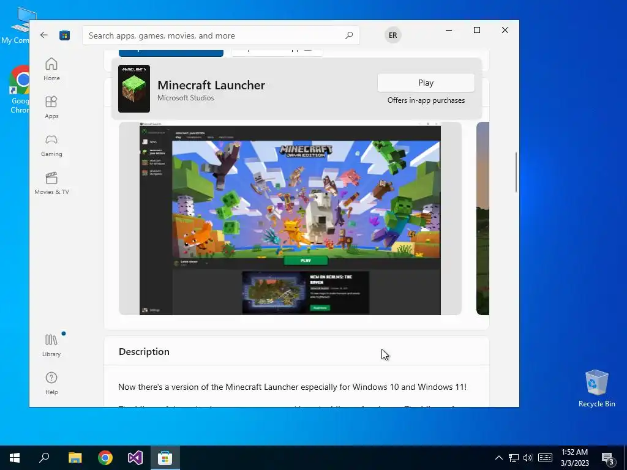The height and width of the screenshot is (470, 627).
Task: Open taskbar search
Action: coord(44,458)
